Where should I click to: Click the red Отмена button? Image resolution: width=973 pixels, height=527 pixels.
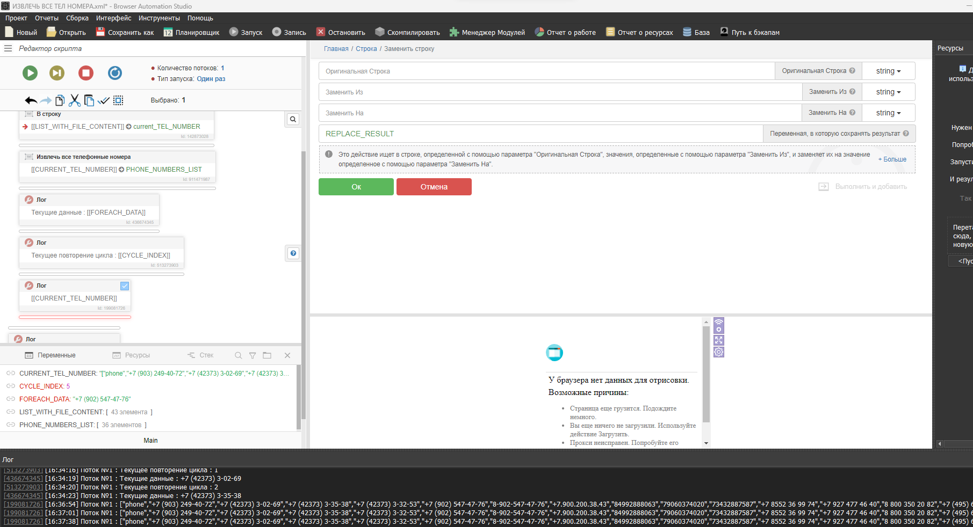coord(434,187)
